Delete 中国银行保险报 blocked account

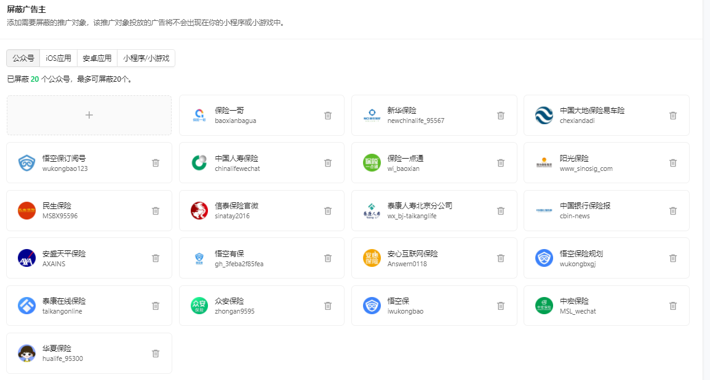673,211
